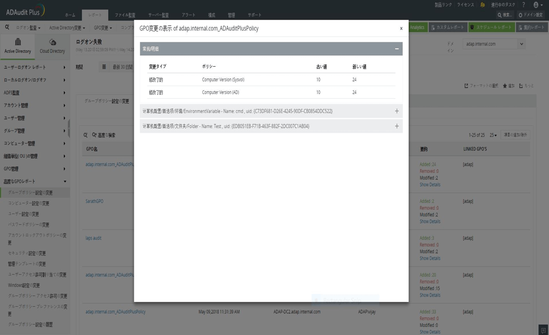Switch to the アラート tab
Screen dimensions: 549x335
[x=188, y=15]
